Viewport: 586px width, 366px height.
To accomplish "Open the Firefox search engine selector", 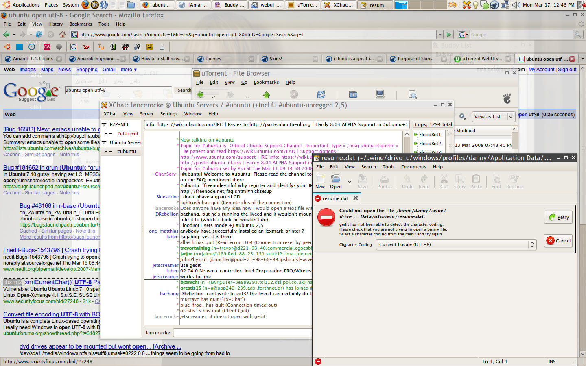I will (x=464, y=35).
